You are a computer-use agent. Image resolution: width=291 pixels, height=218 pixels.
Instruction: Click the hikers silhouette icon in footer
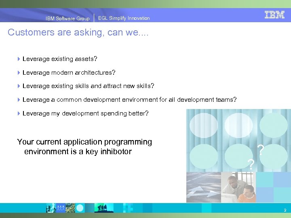point(104,208)
